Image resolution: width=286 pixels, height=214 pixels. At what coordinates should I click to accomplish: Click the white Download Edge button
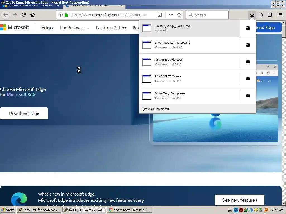[x=24, y=113]
